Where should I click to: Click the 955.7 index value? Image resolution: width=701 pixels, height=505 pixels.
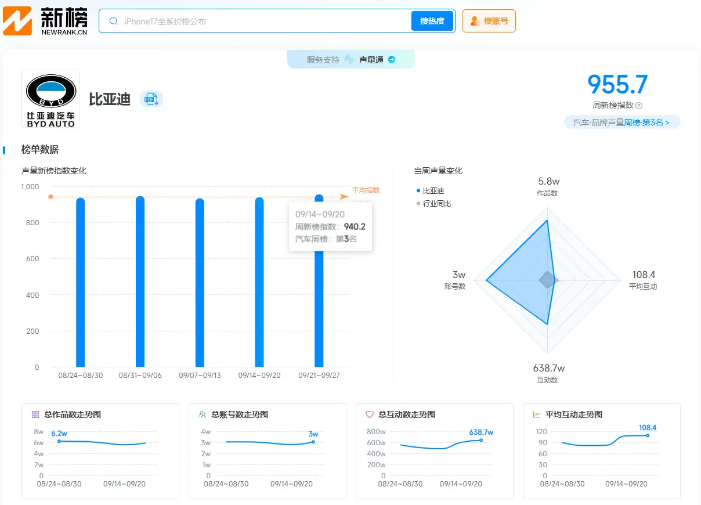tap(617, 85)
